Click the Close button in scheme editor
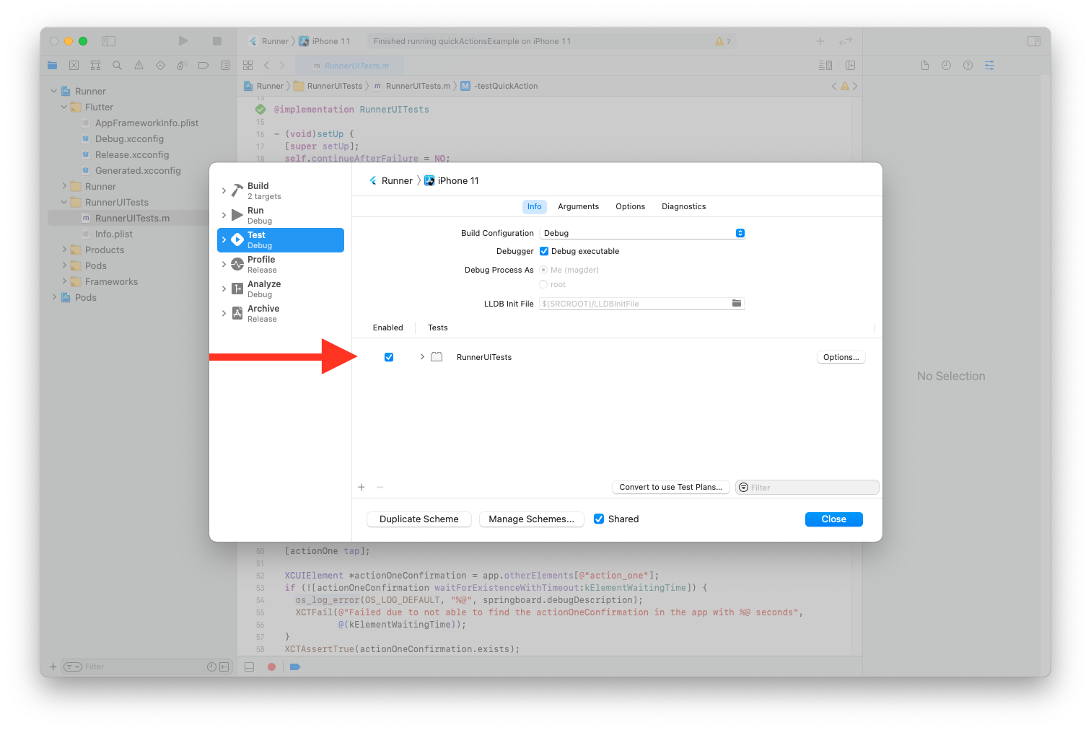The width and height of the screenshot is (1091, 730). pos(833,519)
